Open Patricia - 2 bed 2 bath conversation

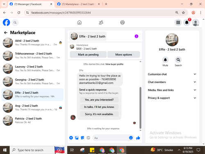coord(32,121)
